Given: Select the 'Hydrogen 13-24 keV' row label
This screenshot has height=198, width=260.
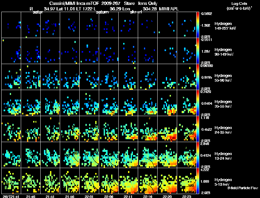Looking at the screenshot, I should click(x=223, y=156).
